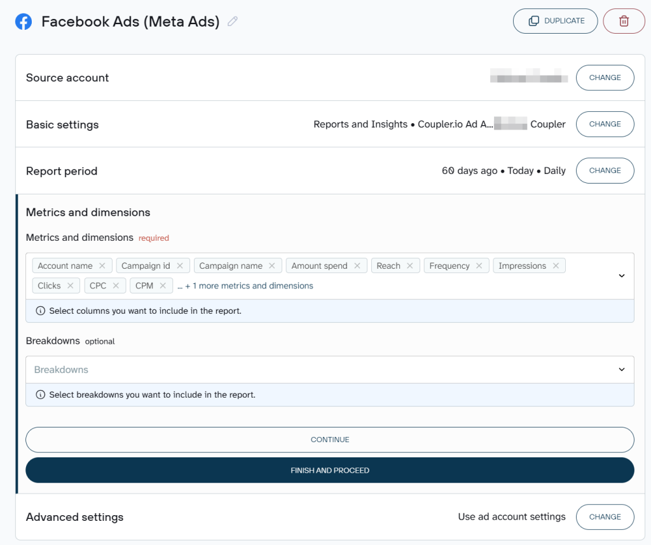Click the '60 days ago • Today • Daily' summary

[504, 170]
